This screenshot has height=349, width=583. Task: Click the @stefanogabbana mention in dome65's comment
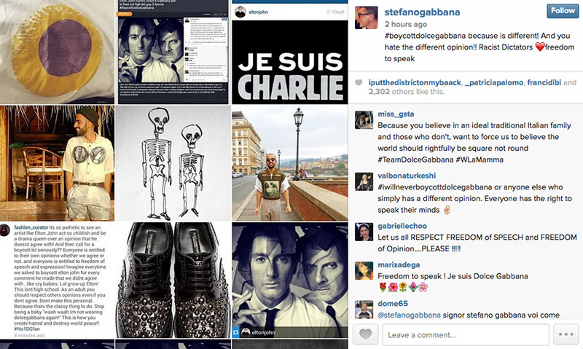click(x=409, y=315)
